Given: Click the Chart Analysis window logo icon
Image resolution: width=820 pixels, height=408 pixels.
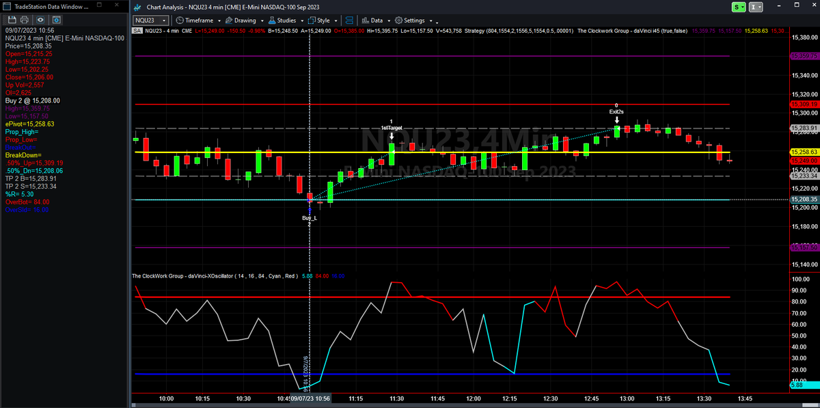Looking at the screenshot, I should [x=138, y=6].
